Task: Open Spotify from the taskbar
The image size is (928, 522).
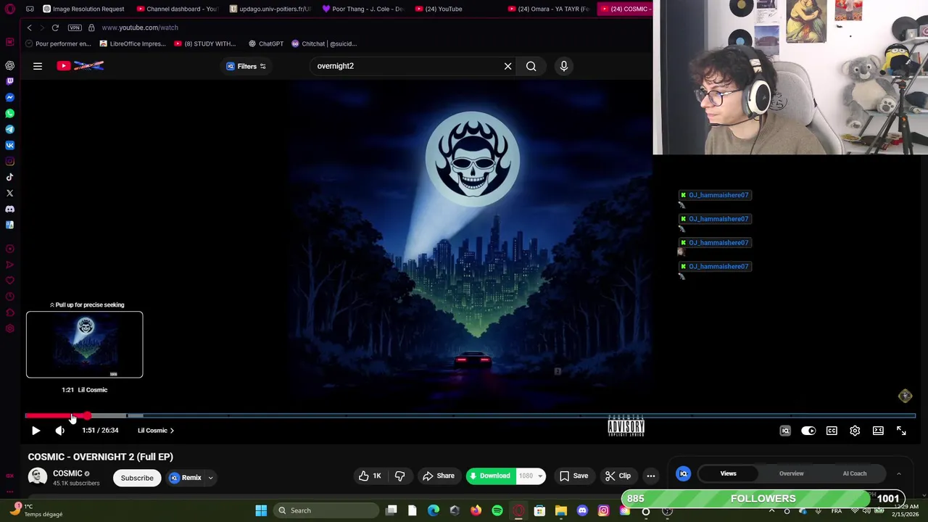Action: [x=497, y=510]
